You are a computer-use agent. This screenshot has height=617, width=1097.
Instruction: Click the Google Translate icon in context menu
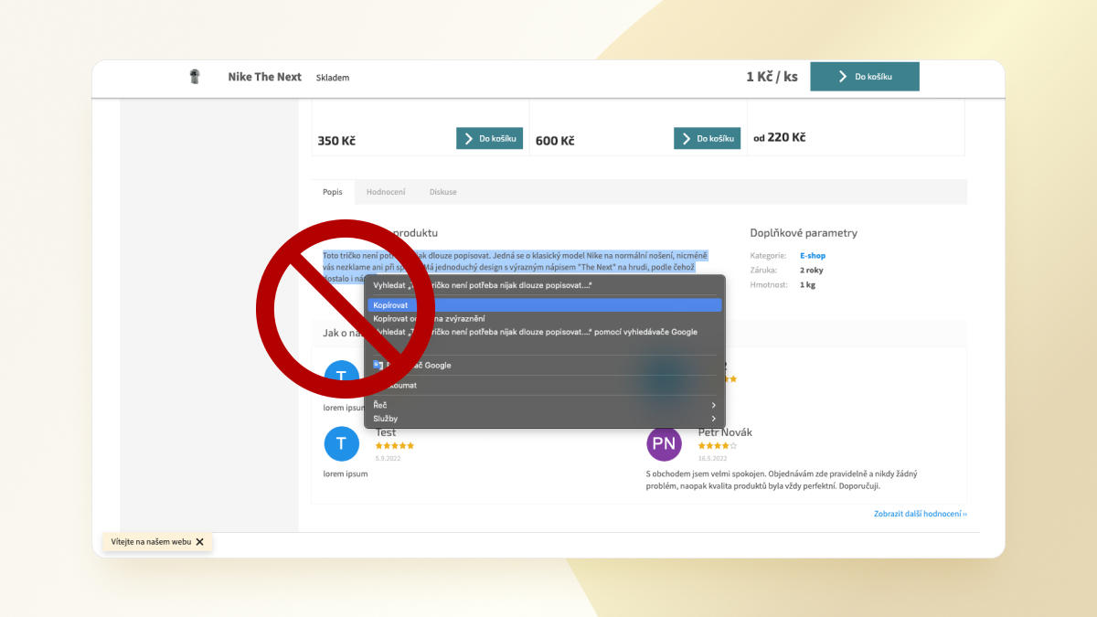click(x=378, y=365)
